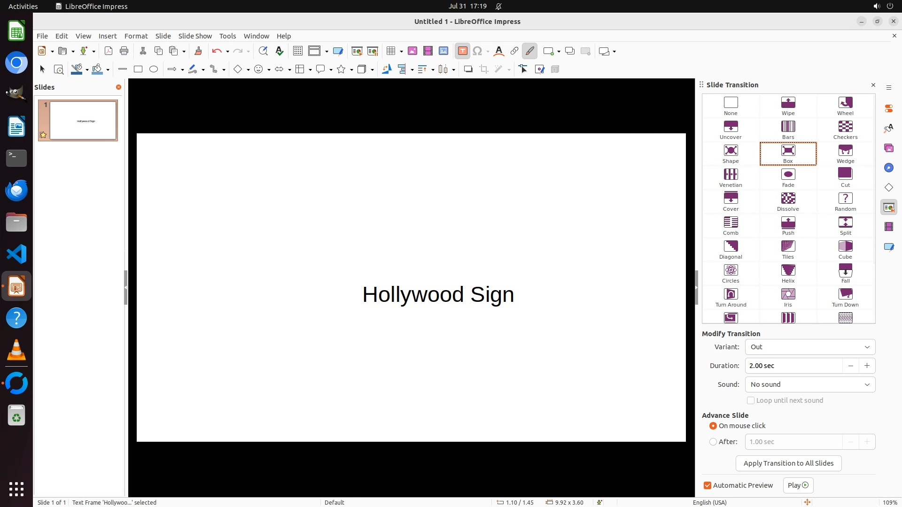Select the On mouse click option
The image size is (902, 507).
coord(713,426)
